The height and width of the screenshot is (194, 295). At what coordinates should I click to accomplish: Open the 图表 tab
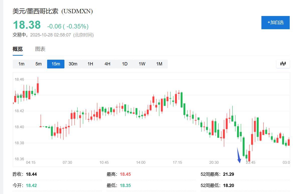pyautogui.click(x=40, y=49)
